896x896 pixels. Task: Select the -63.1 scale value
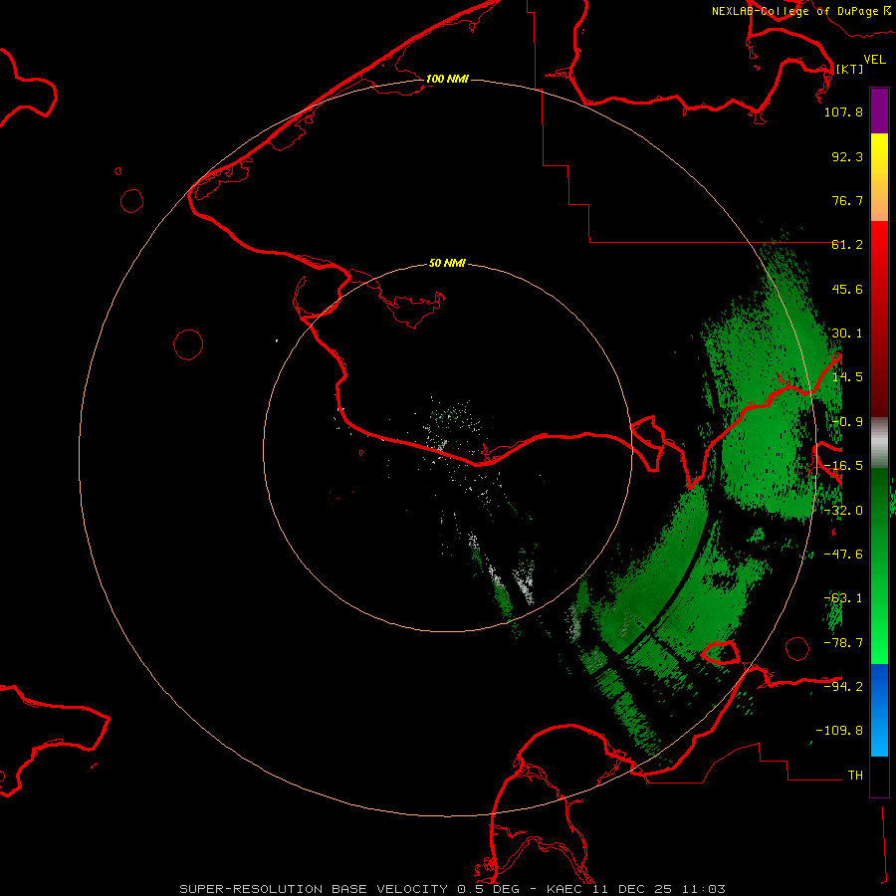pos(843,598)
